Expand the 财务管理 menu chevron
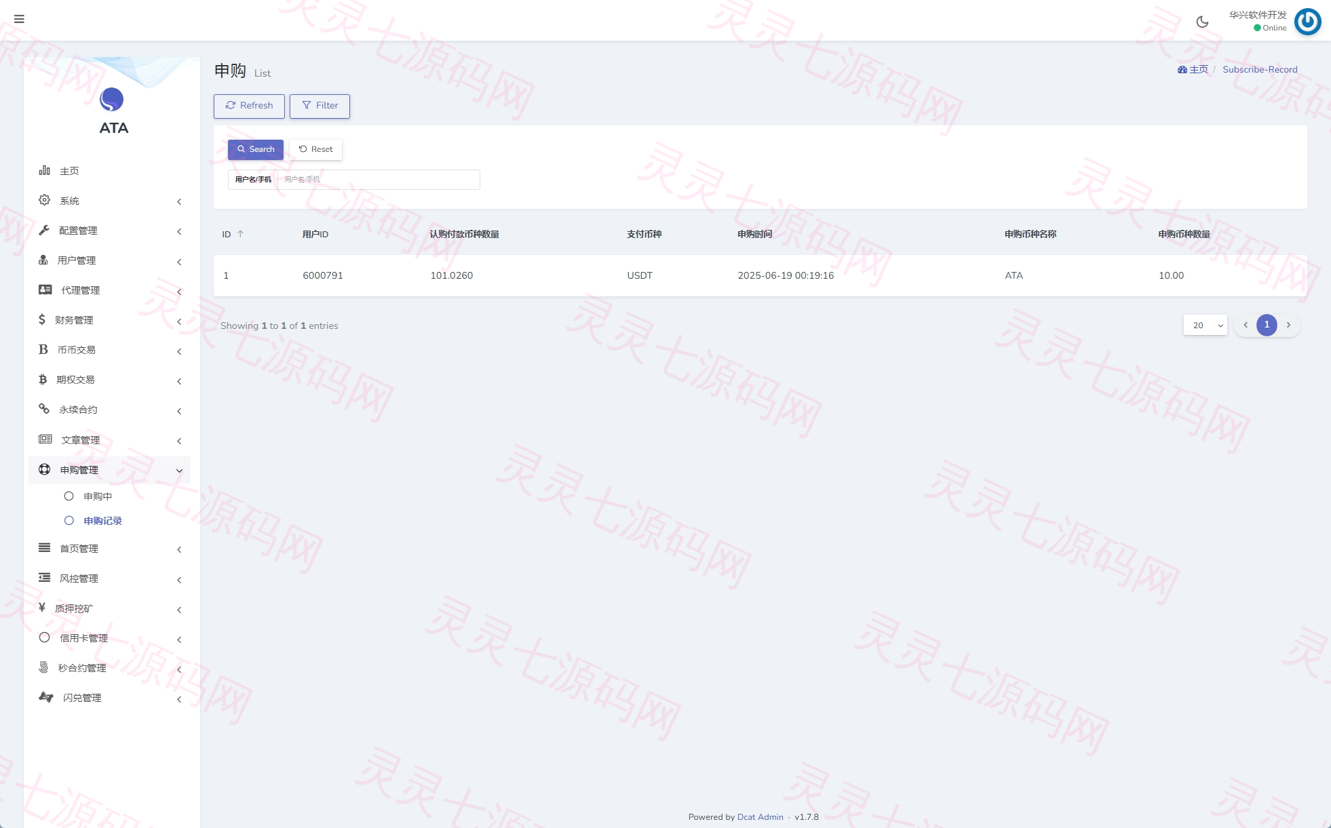The image size is (1331, 828). 179,321
